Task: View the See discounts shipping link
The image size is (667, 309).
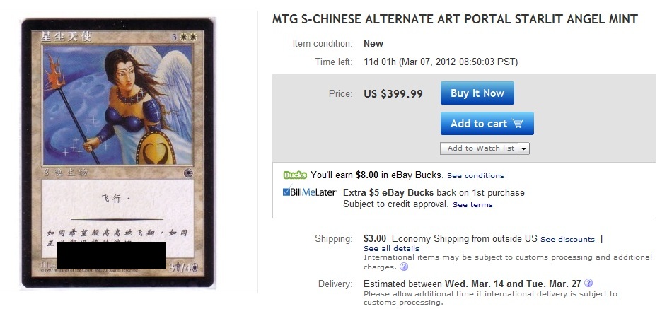Action: click(567, 240)
